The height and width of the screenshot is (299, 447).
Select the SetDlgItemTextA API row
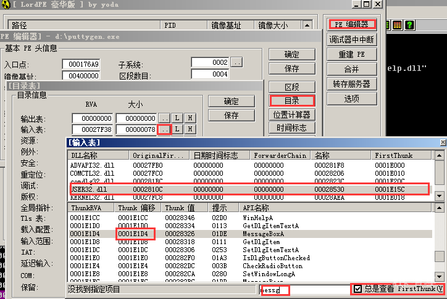250,250
